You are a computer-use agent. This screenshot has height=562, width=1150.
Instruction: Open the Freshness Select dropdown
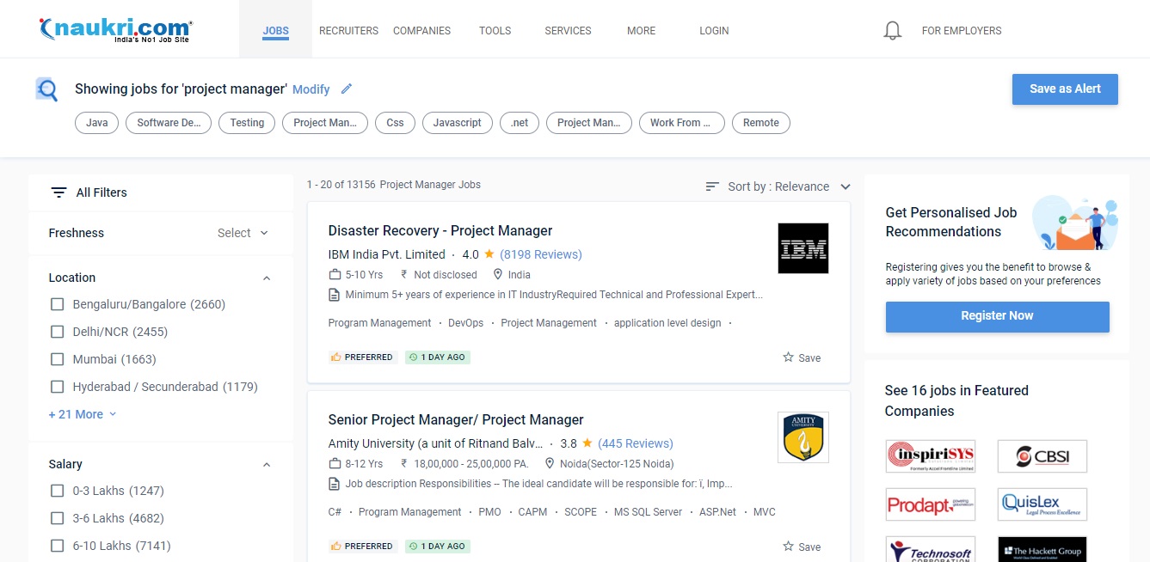tap(243, 233)
